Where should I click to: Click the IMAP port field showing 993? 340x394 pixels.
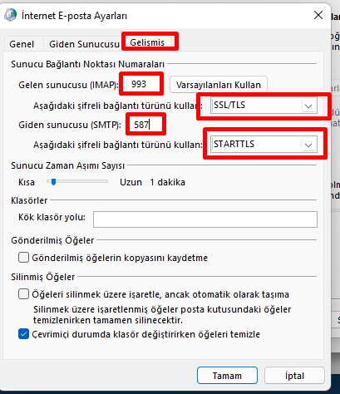141,84
